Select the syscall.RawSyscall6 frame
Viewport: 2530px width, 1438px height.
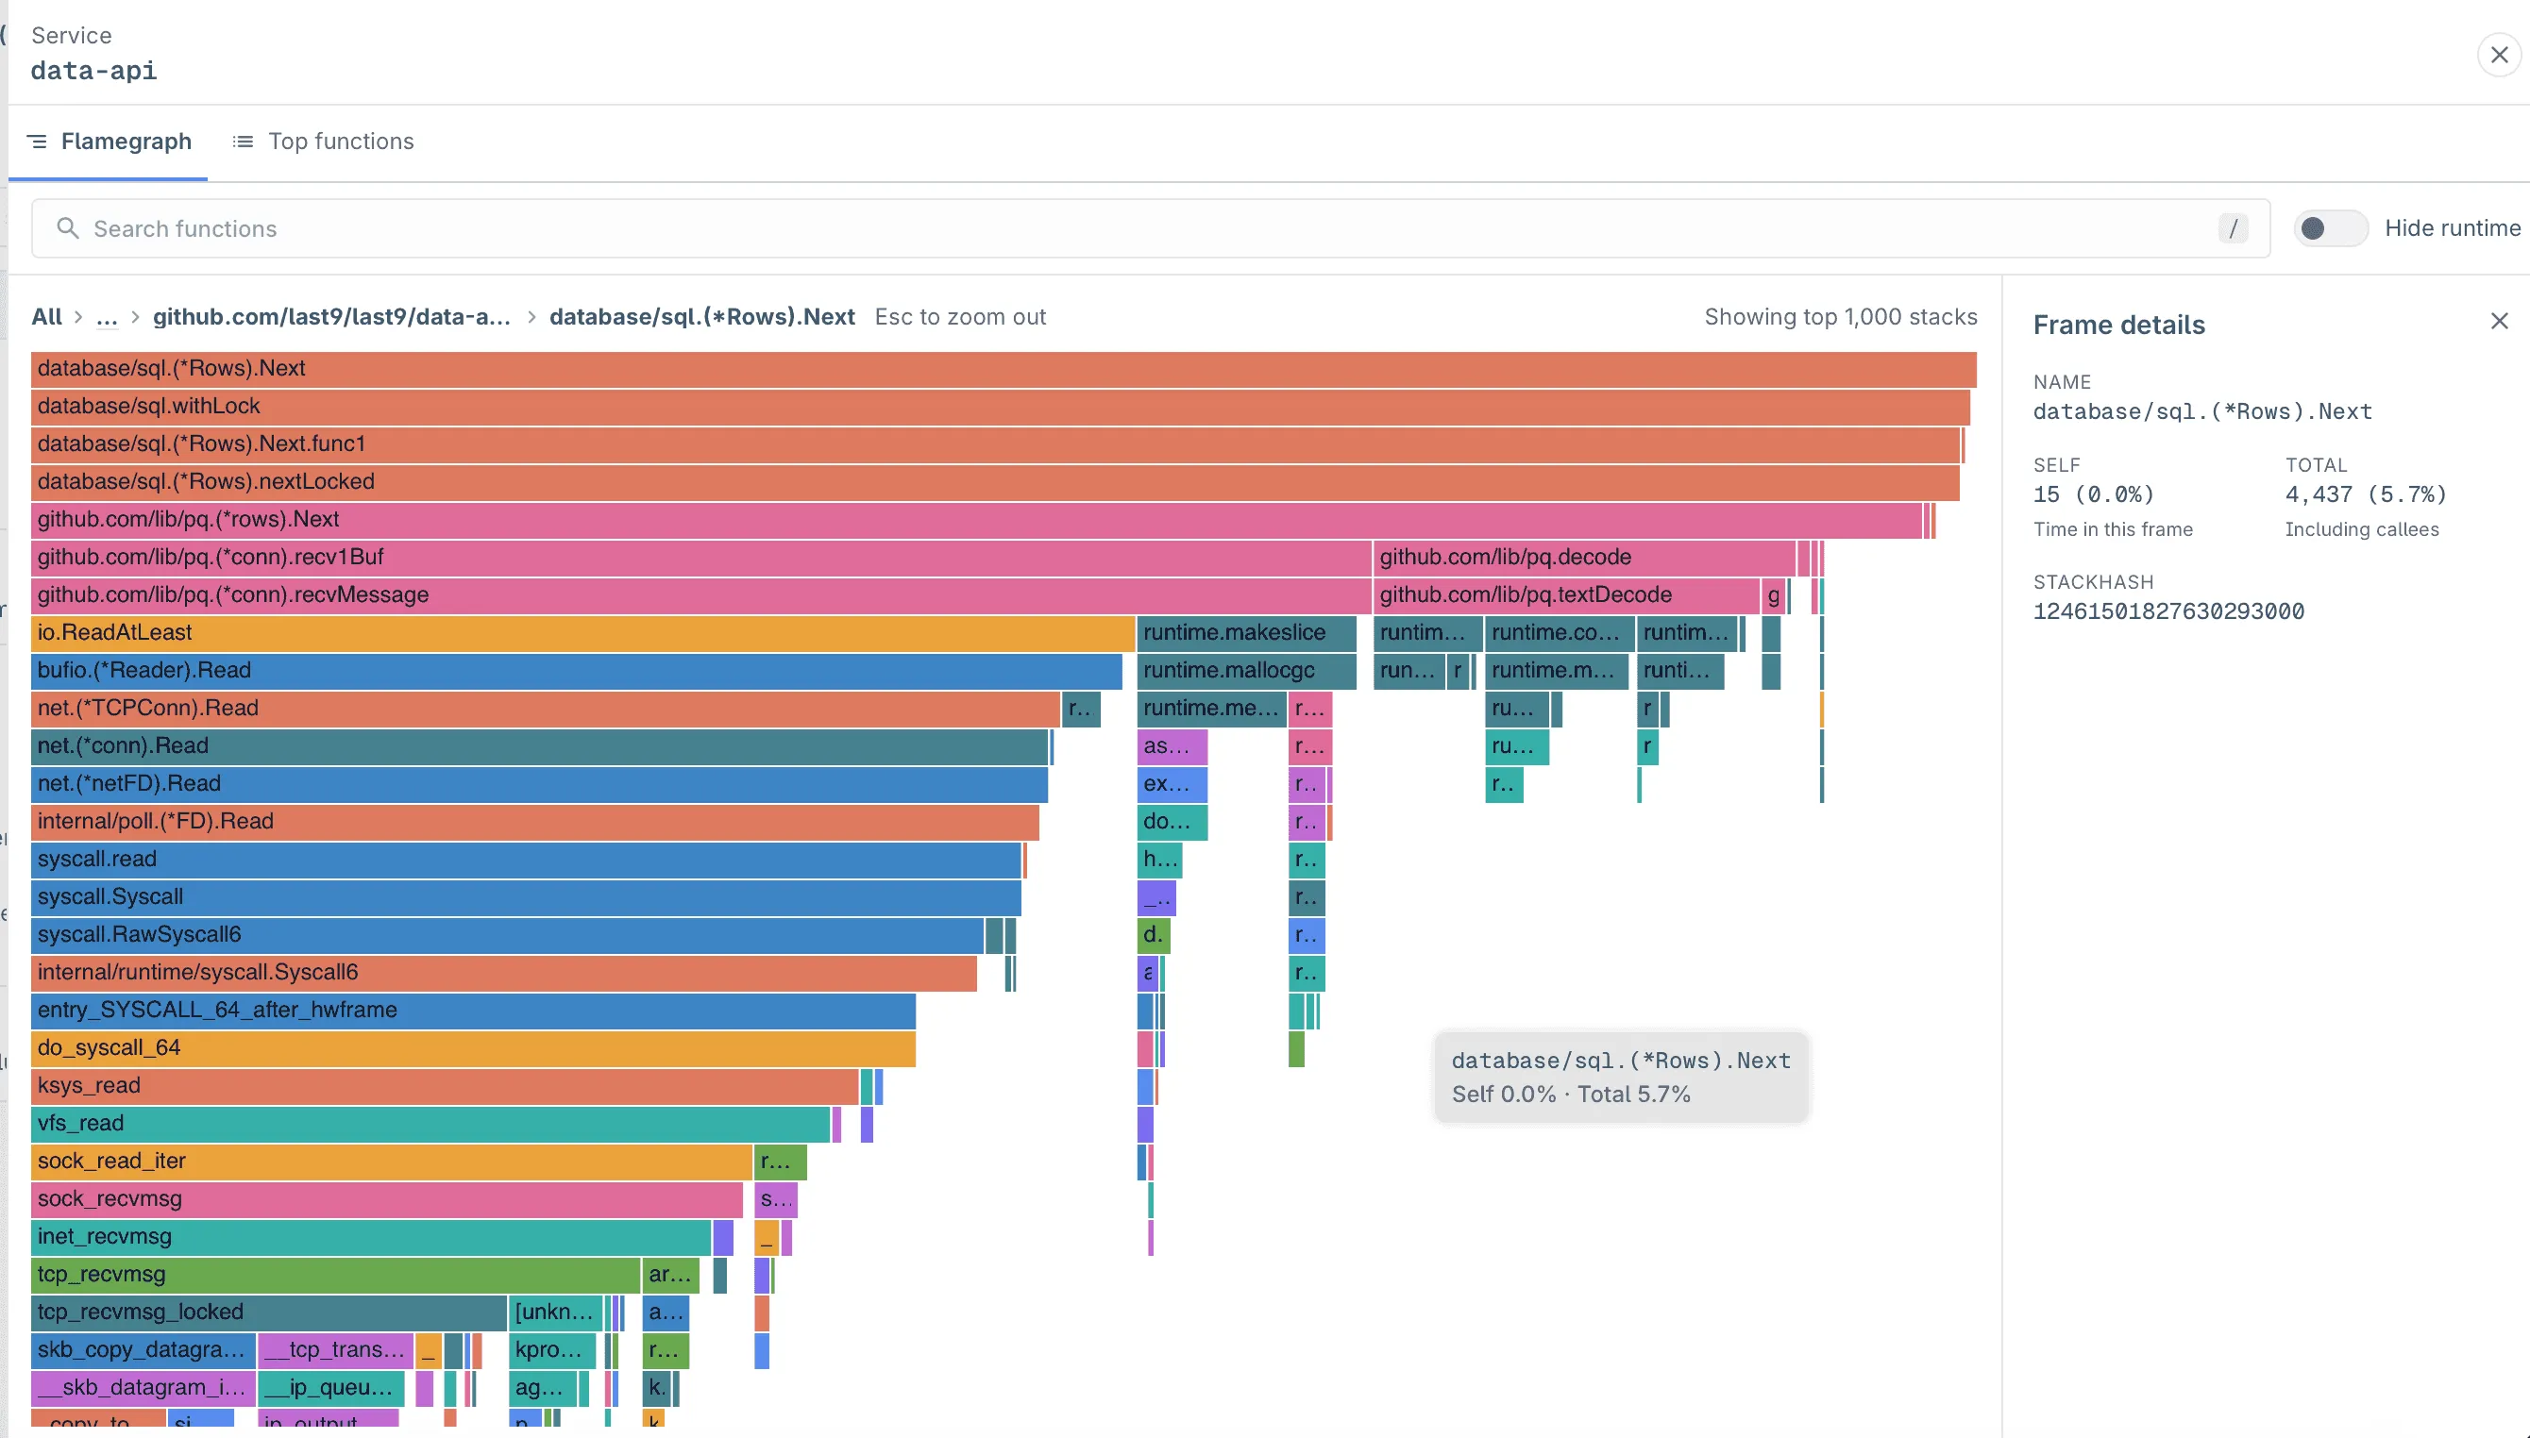pyautogui.click(x=507, y=934)
